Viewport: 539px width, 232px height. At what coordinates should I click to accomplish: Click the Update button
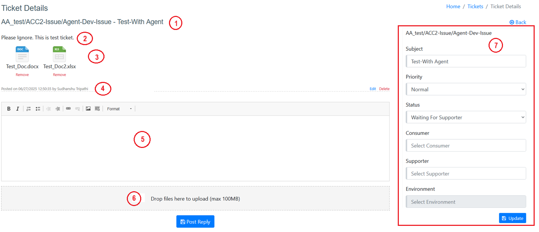512,218
